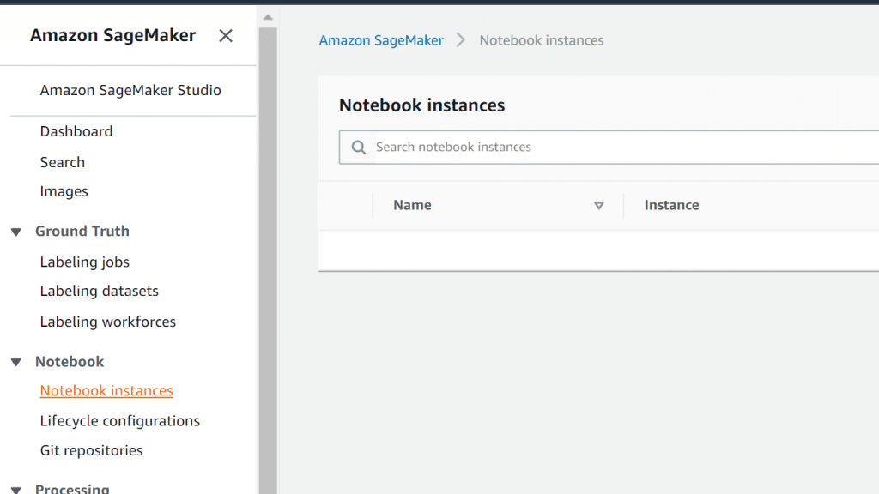Open Labeling datasets
Image resolution: width=879 pixels, height=494 pixels.
point(100,292)
